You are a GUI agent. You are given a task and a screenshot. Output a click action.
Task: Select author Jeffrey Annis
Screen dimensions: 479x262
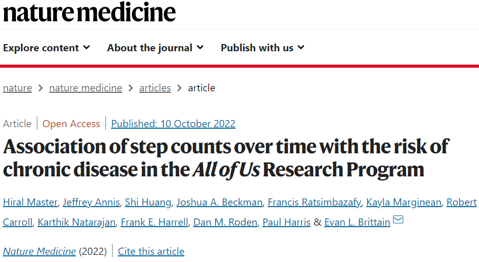[91, 202]
